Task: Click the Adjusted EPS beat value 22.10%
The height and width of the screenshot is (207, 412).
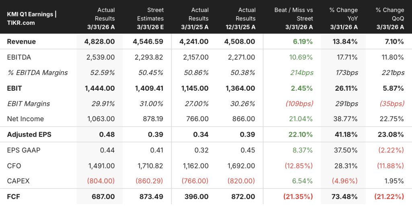Action: [300, 134]
